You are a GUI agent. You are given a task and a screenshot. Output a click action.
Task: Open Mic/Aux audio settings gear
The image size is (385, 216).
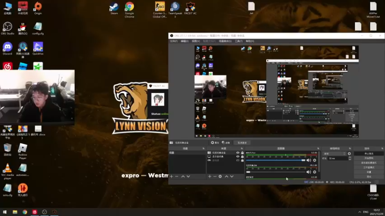(315, 160)
